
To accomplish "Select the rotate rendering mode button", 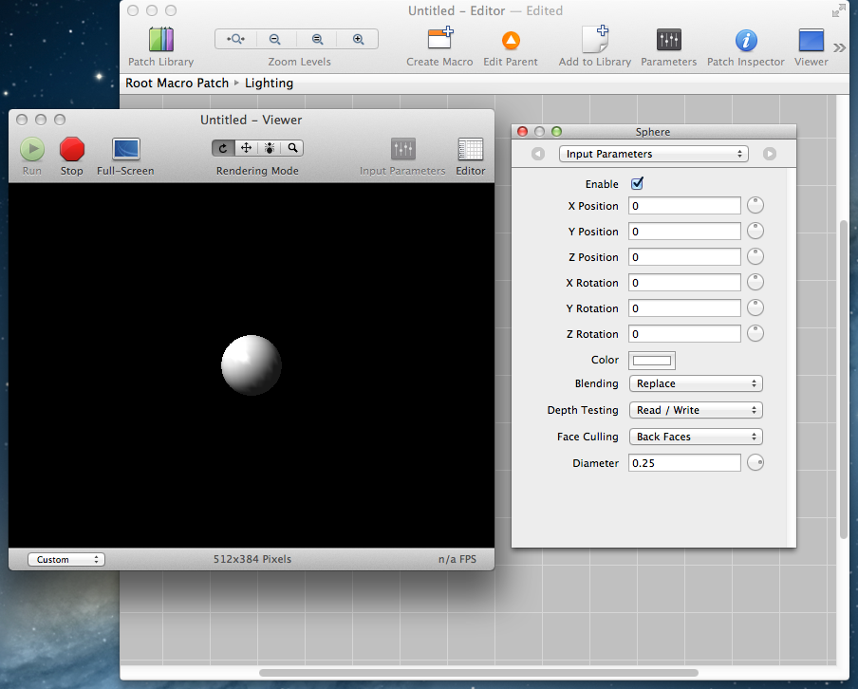I will pyautogui.click(x=223, y=148).
